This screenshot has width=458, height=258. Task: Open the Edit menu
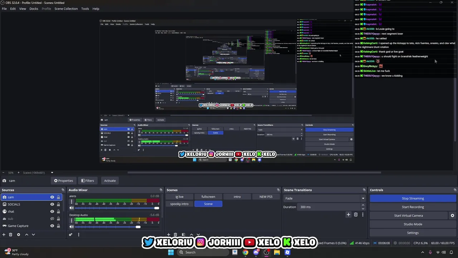(x=13, y=9)
